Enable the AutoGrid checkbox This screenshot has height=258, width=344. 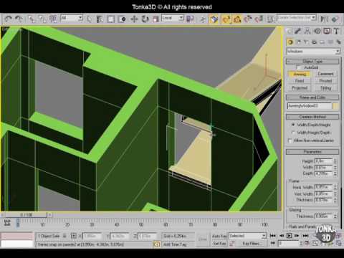coord(298,67)
